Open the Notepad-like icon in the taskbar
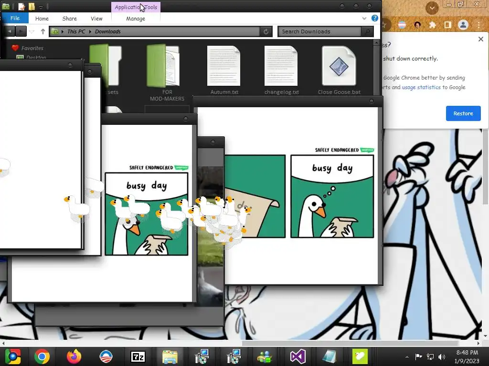This screenshot has width=489, height=366. click(x=330, y=356)
